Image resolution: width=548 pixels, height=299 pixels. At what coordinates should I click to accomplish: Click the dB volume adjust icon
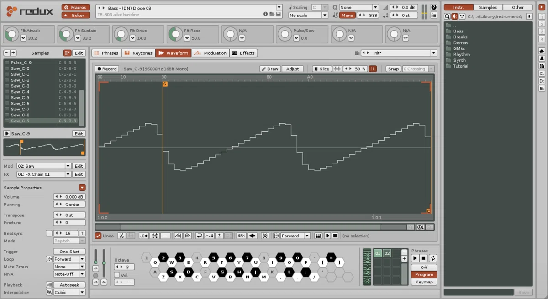tap(144, 236)
